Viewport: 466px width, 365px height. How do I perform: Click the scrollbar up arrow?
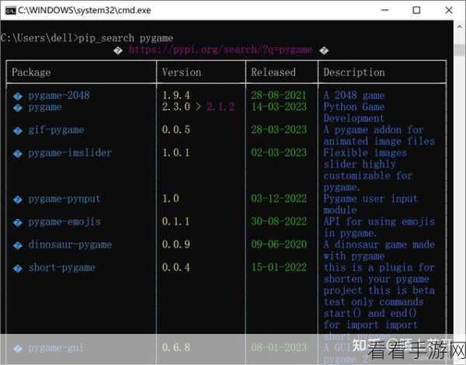tap(460, 26)
